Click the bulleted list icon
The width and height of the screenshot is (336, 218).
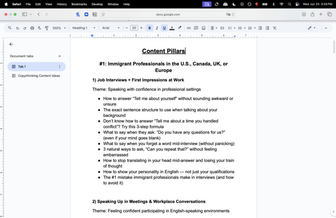point(240,28)
